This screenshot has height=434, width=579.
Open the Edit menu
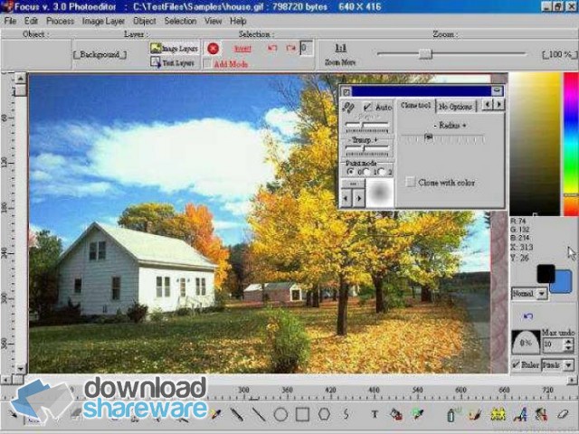click(31, 21)
